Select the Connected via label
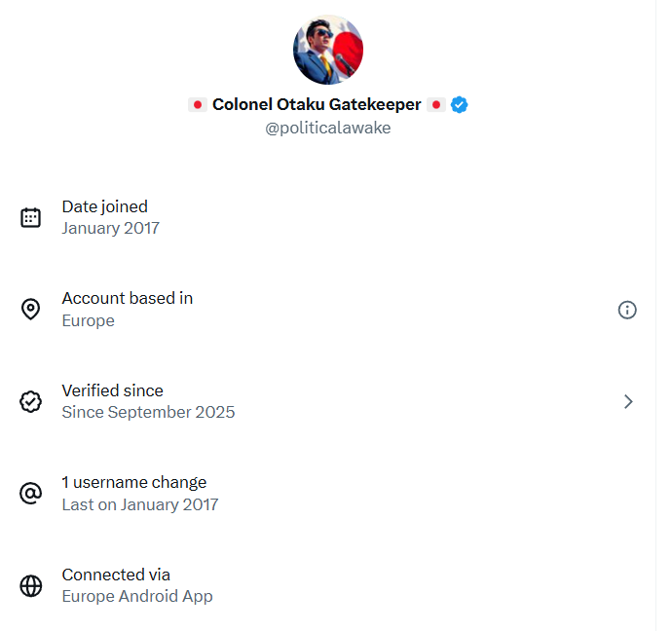The width and height of the screenshot is (672, 631). [116, 575]
